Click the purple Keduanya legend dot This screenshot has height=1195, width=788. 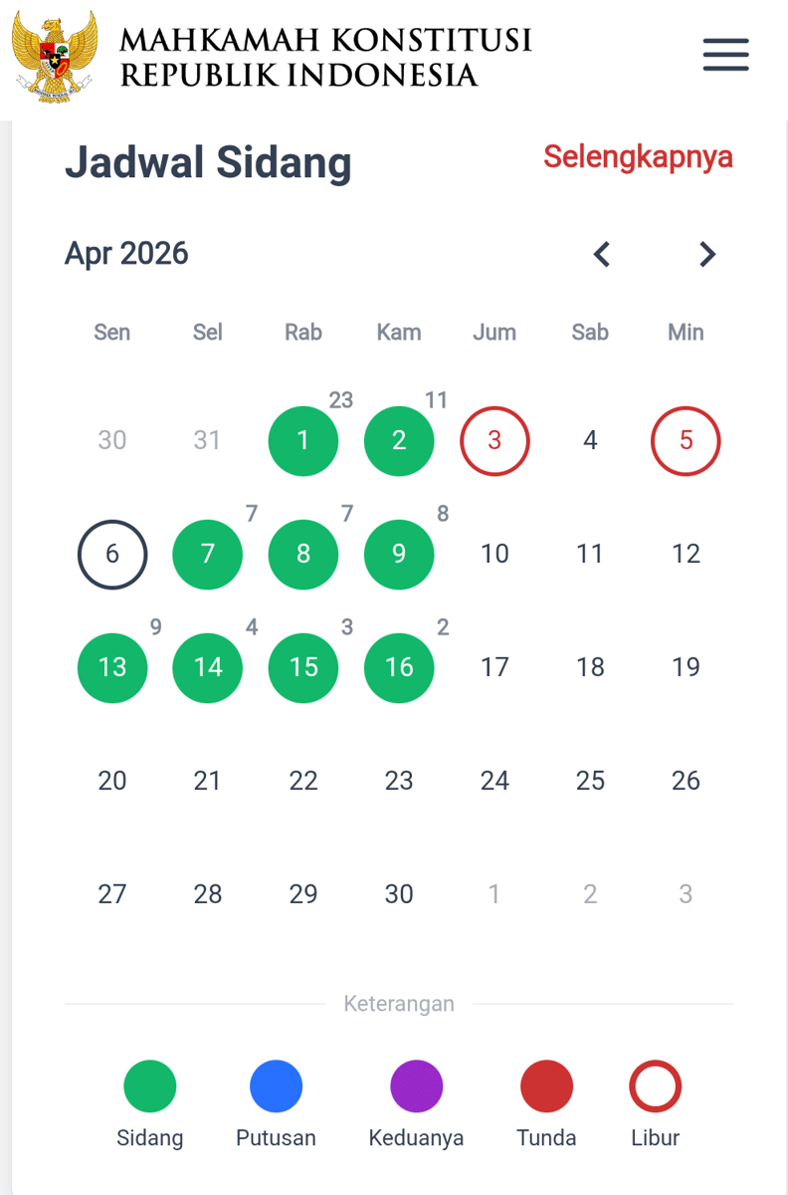416,1085
